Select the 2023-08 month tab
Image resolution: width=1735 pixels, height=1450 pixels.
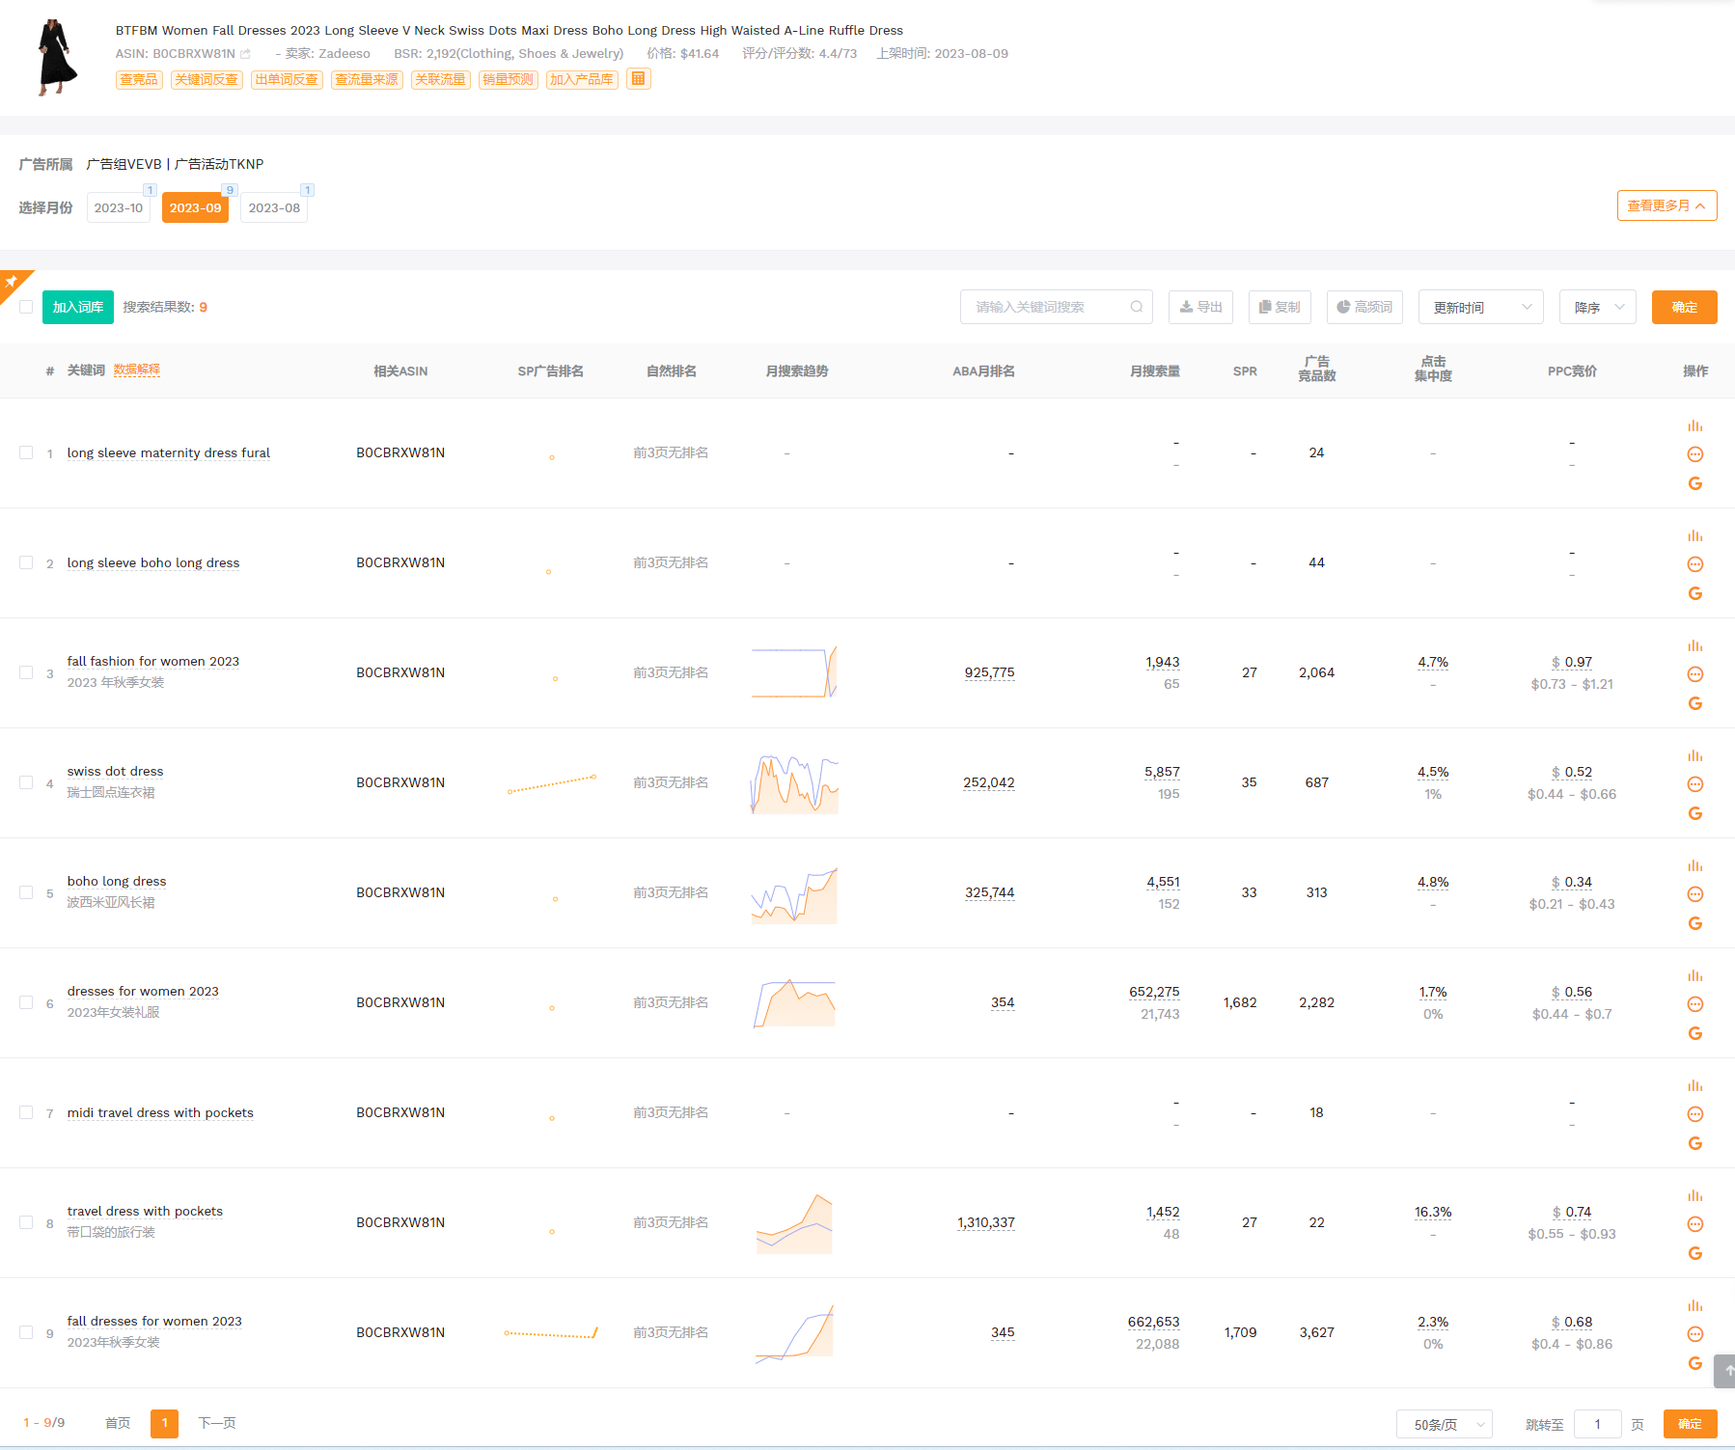tap(274, 207)
